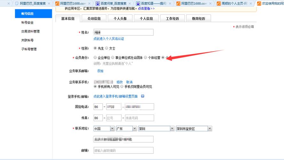Click the 固定电话 country code field
This screenshot has width=284, height=160.
(98, 107)
